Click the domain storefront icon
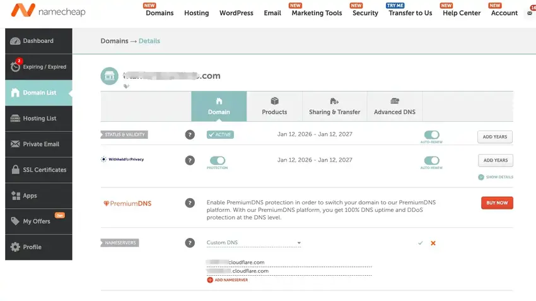Screen dimensions: 536x301 point(109,76)
